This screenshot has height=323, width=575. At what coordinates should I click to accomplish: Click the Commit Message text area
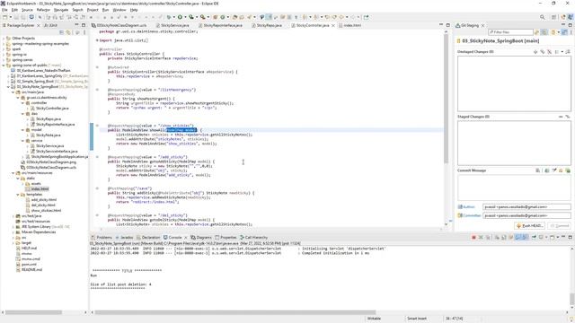coord(514,188)
